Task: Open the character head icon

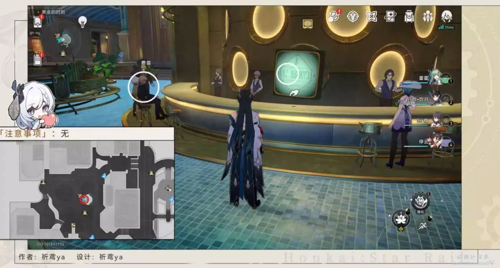Action: pos(446,16)
